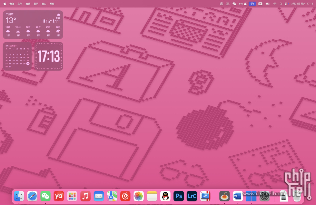Open the 编辑 menu
Screen dimensions: 316x205
[x=28, y=4]
